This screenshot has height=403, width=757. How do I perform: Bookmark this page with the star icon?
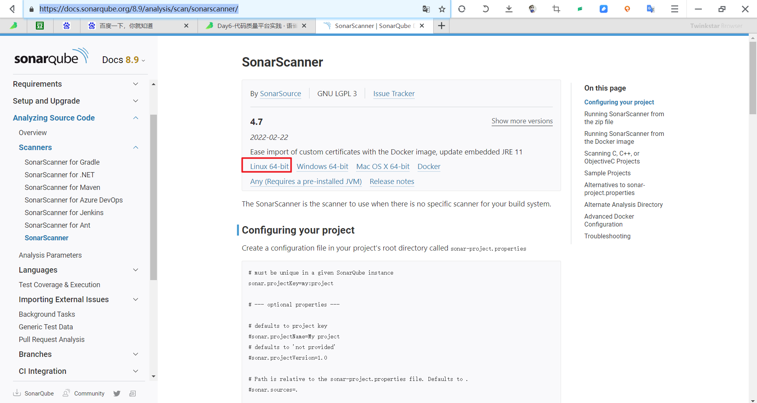click(442, 9)
